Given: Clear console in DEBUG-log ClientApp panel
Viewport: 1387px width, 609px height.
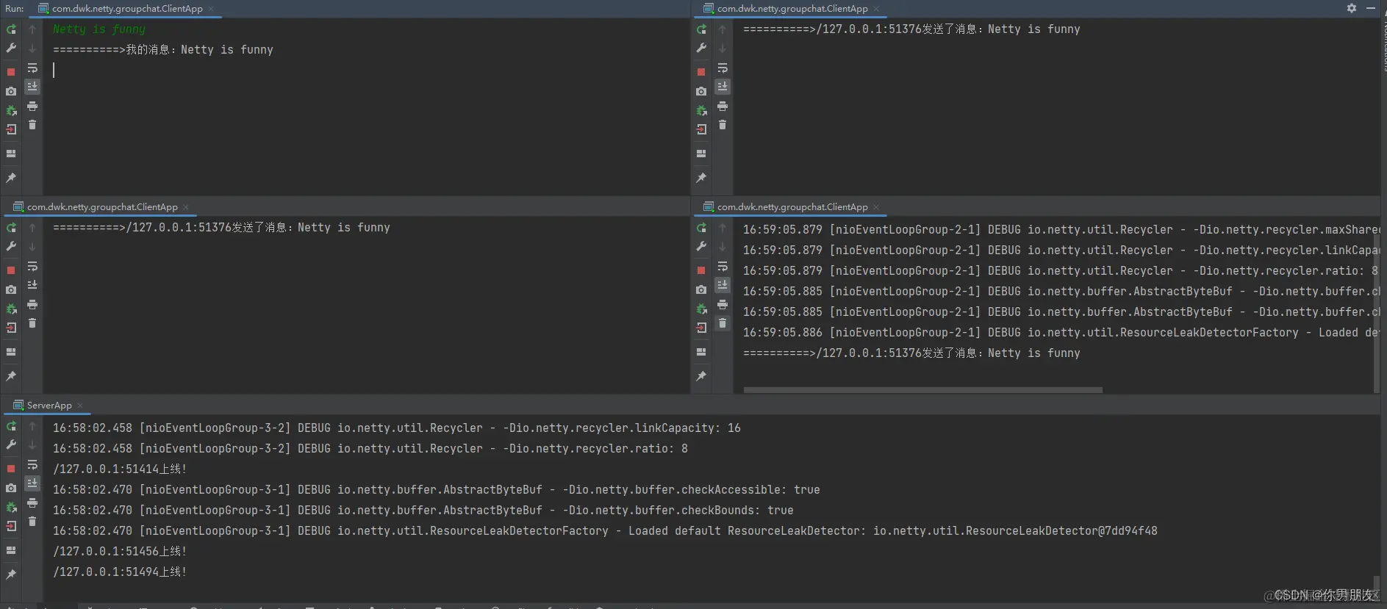Looking at the screenshot, I should pos(723,323).
